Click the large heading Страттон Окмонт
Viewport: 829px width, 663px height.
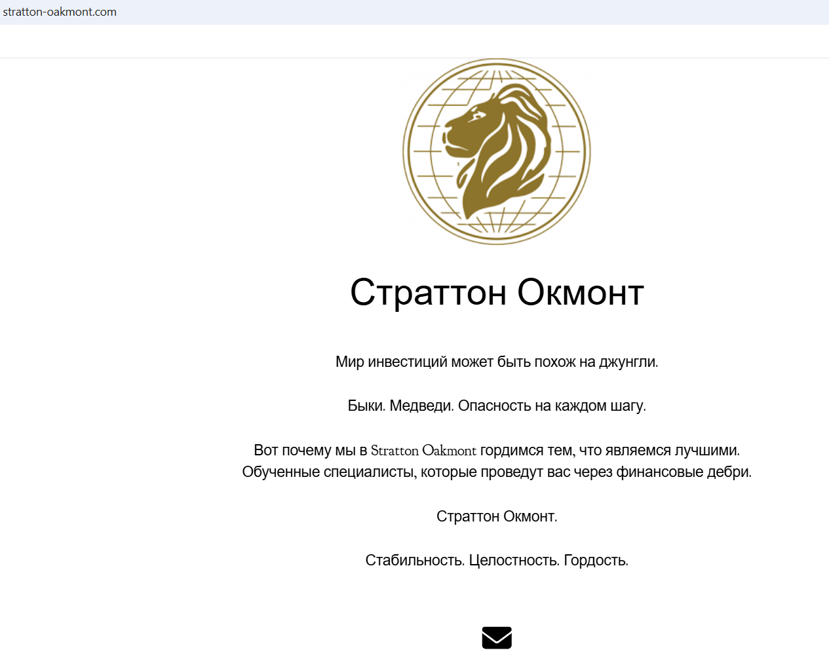[496, 292]
